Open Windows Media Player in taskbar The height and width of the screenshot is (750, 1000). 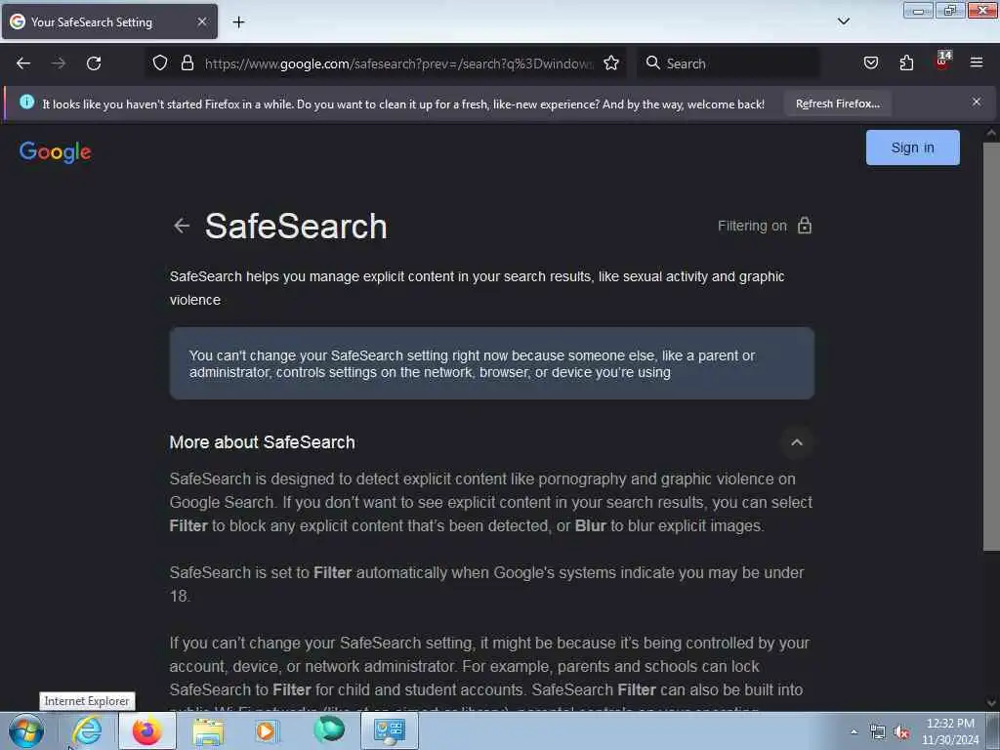click(268, 730)
